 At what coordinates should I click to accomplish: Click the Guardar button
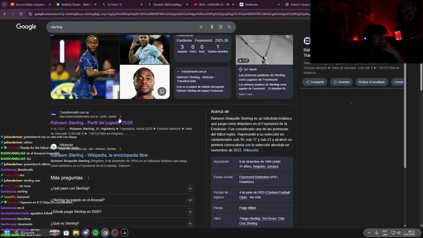(x=341, y=82)
